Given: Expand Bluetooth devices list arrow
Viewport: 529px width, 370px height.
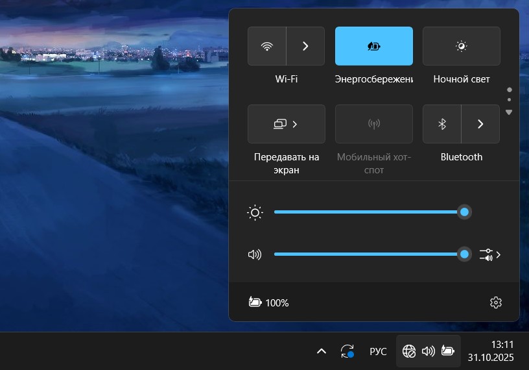Looking at the screenshot, I should coord(480,124).
